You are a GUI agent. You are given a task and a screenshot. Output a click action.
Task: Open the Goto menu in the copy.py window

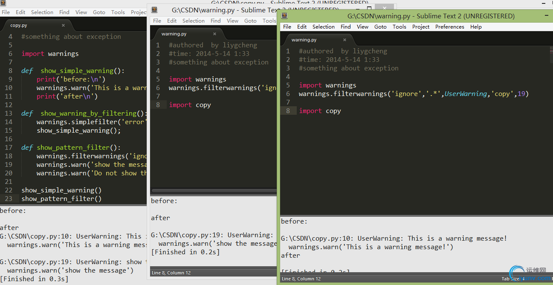[99, 12]
